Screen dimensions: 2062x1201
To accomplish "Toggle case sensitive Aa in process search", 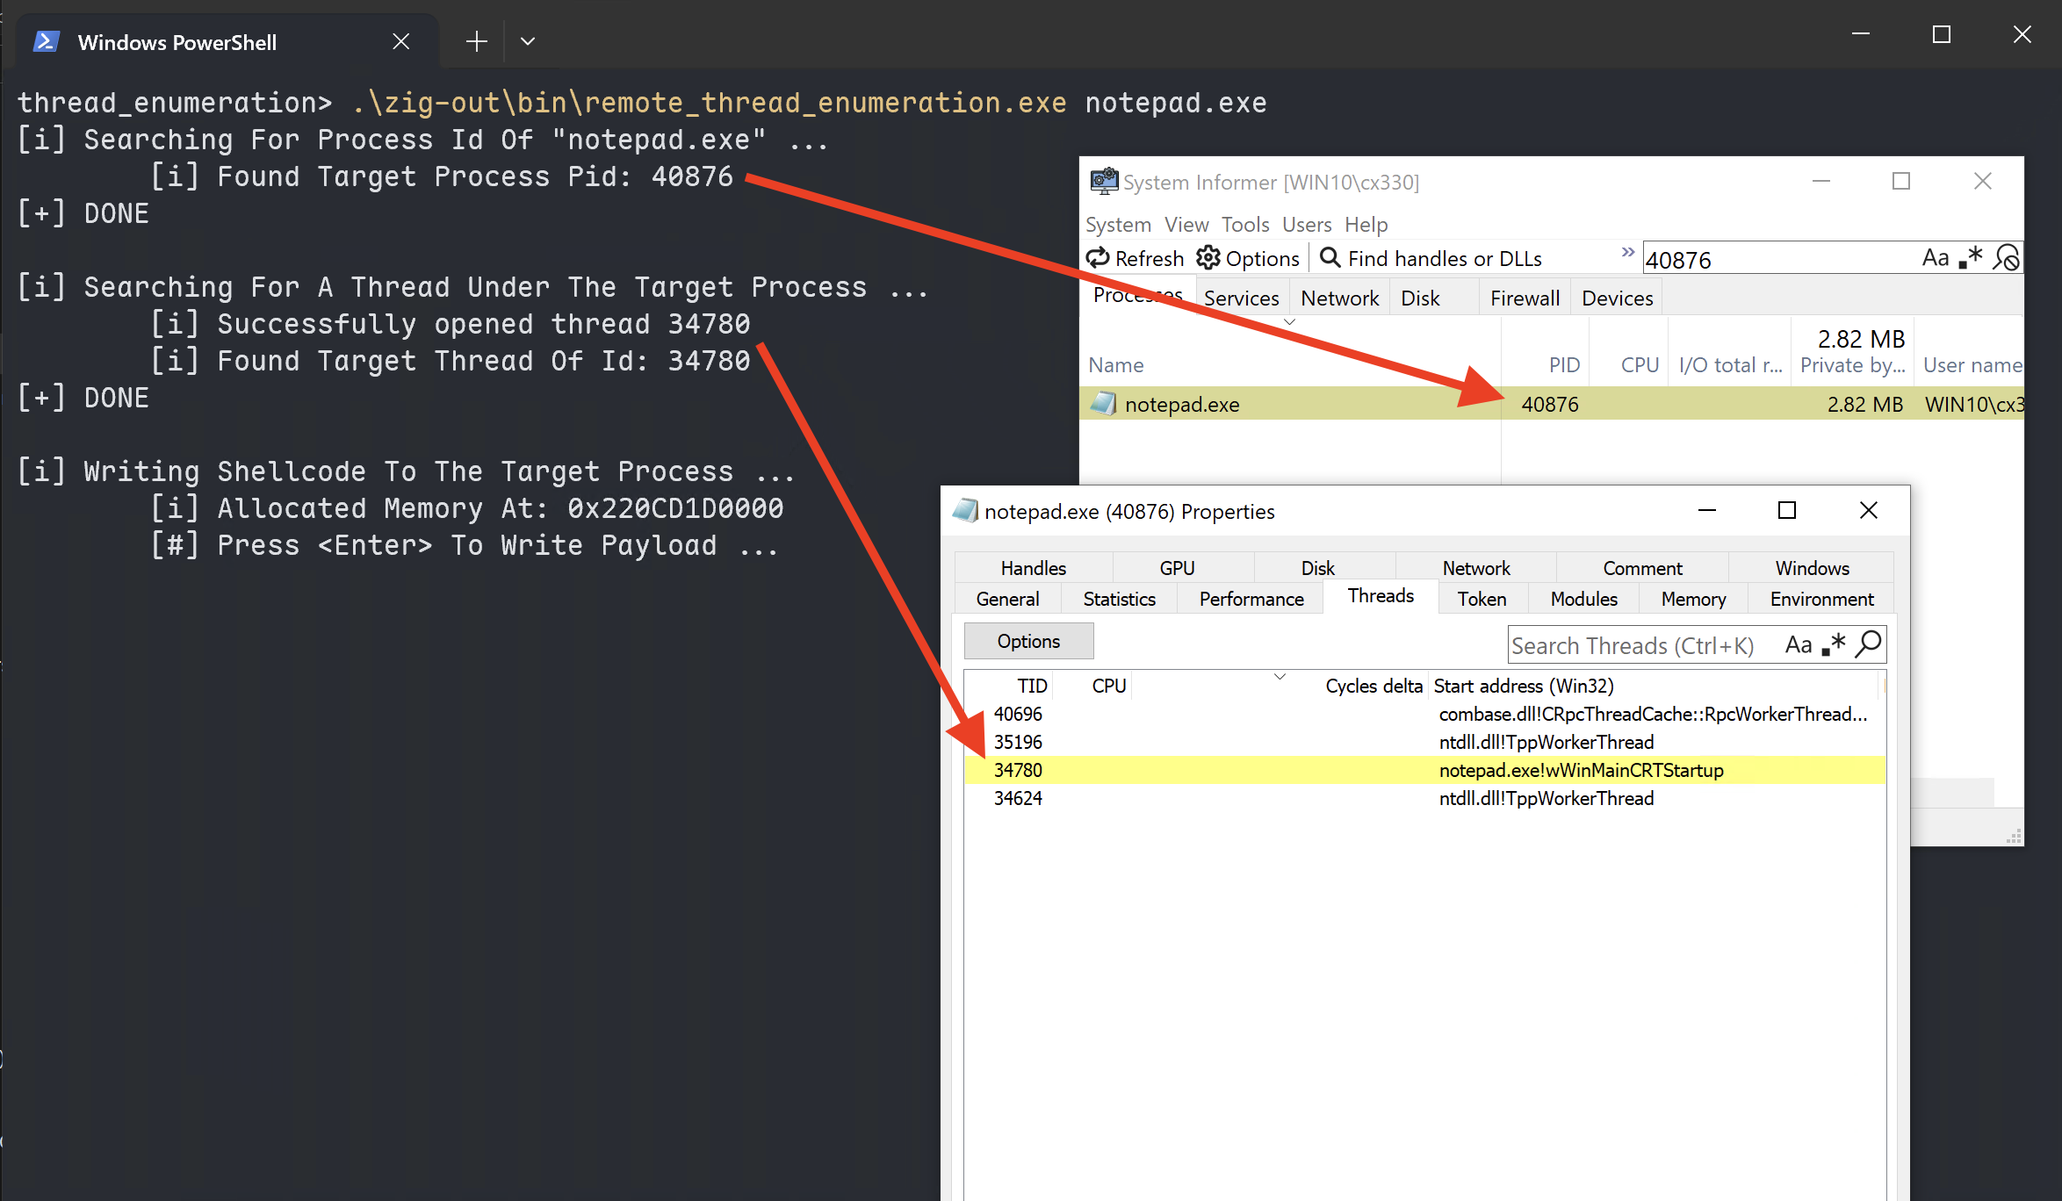I will 1935,258.
